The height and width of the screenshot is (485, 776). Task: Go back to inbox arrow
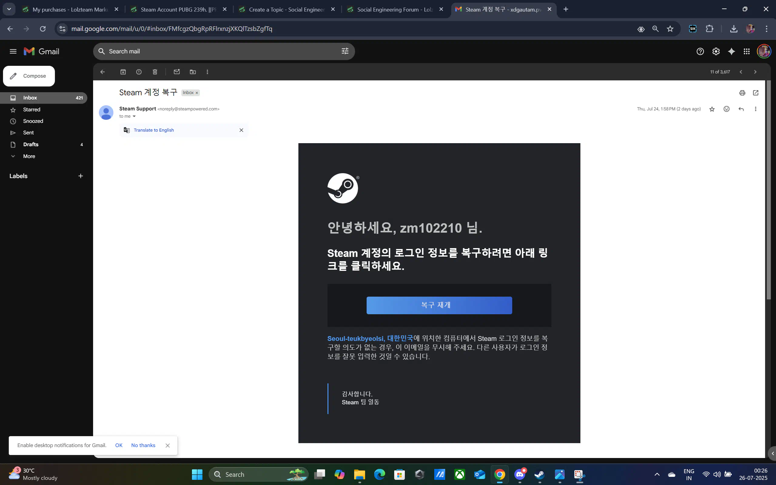102,72
